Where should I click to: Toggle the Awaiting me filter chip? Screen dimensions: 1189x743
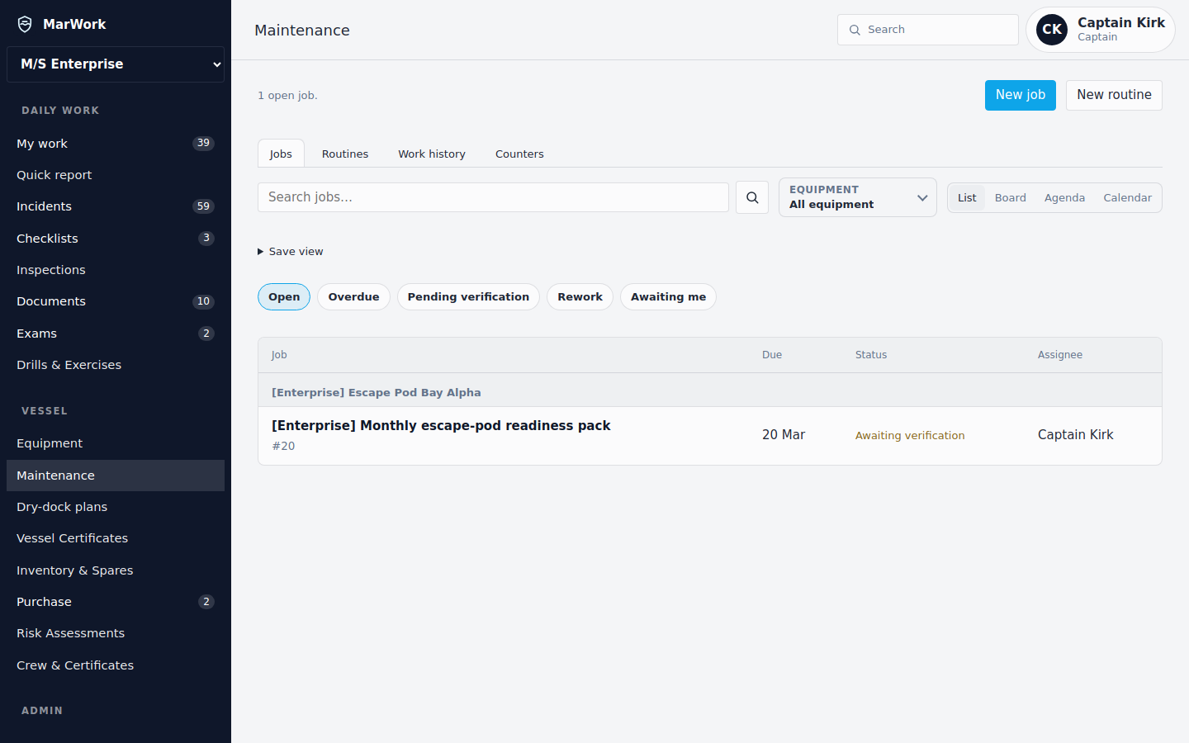click(x=668, y=297)
